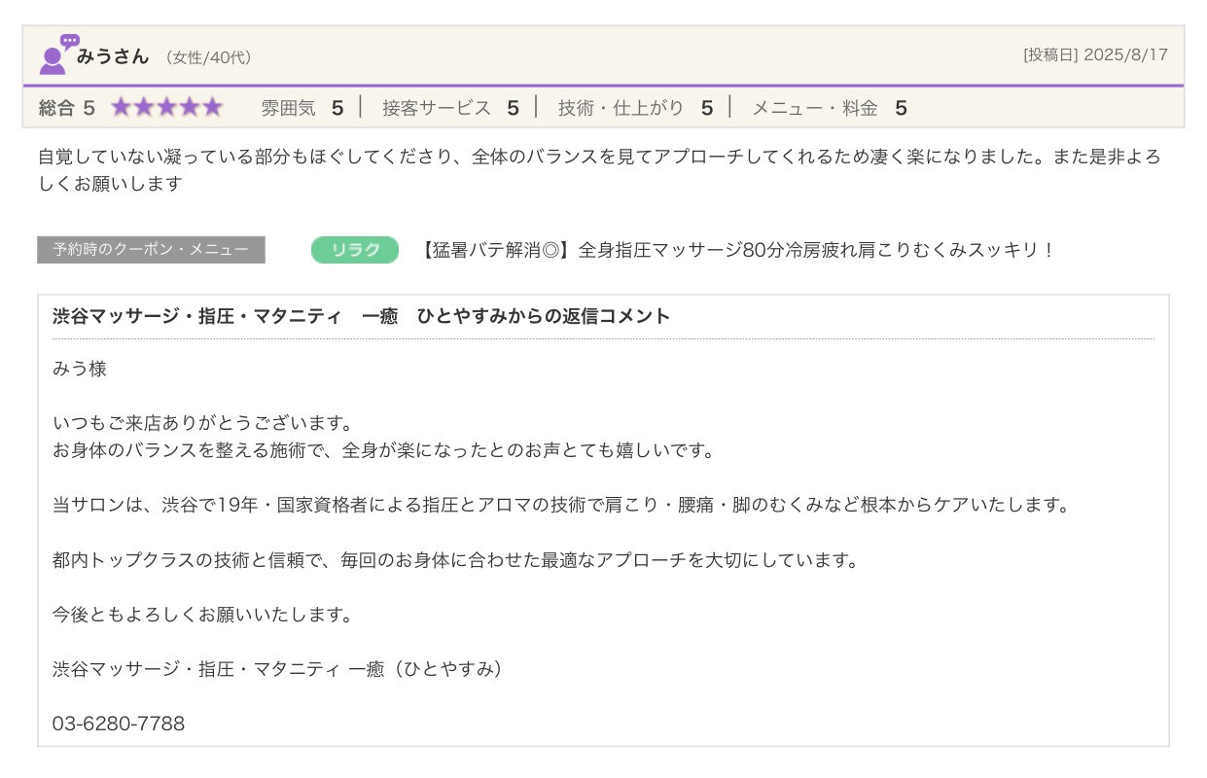Click the 女性/40代 reviewer attribute text
1207x778 pixels.
pos(208,58)
